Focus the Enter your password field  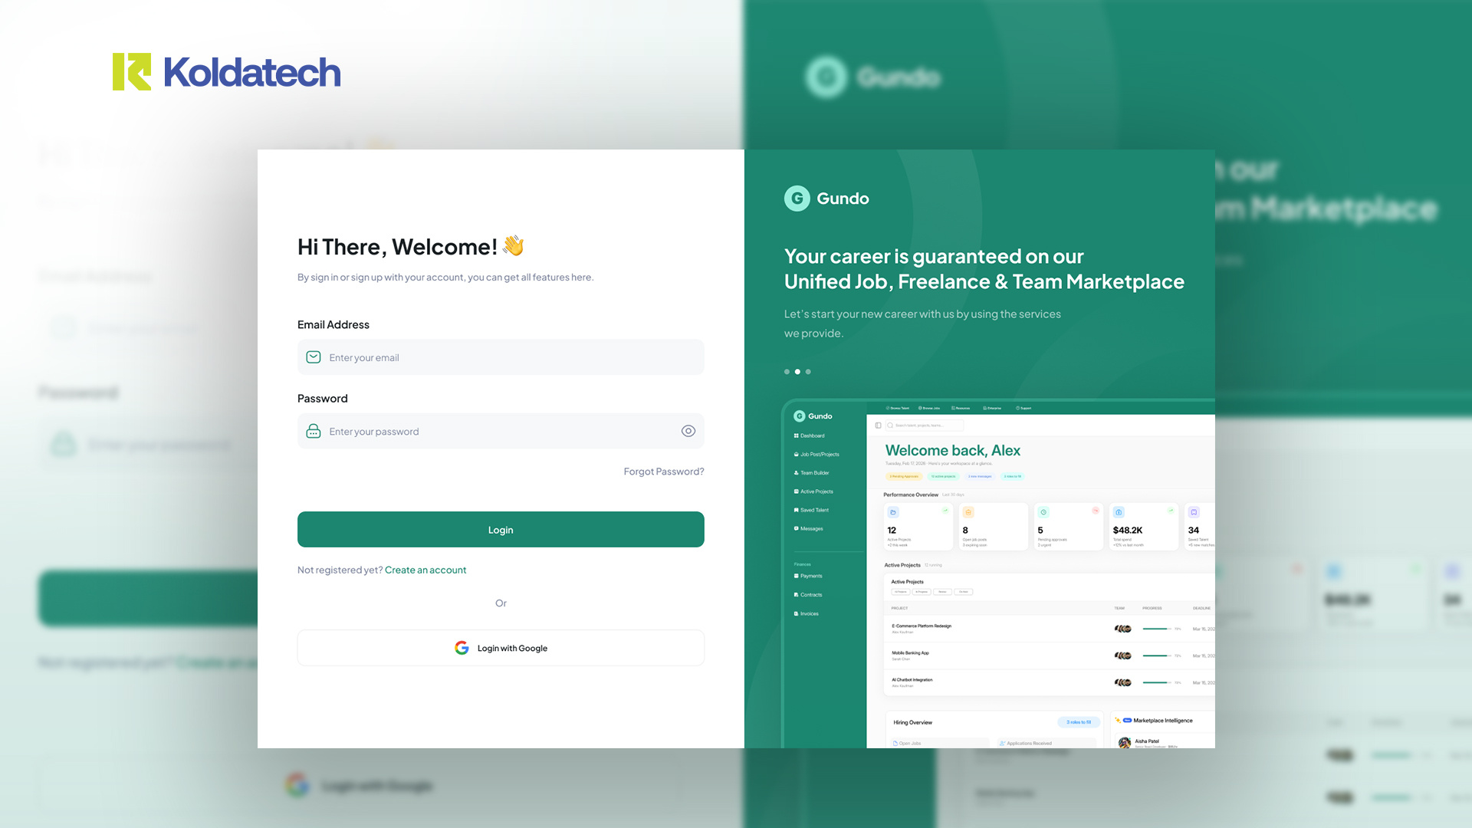click(501, 431)
